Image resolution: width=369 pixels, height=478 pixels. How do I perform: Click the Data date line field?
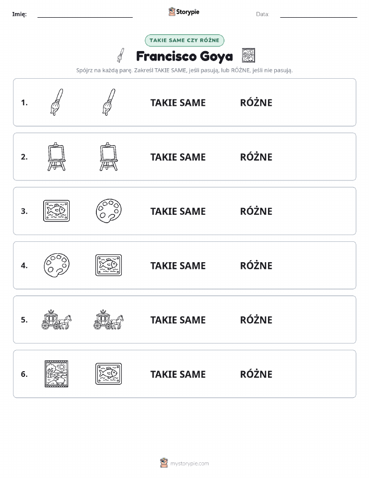point(319,14)
